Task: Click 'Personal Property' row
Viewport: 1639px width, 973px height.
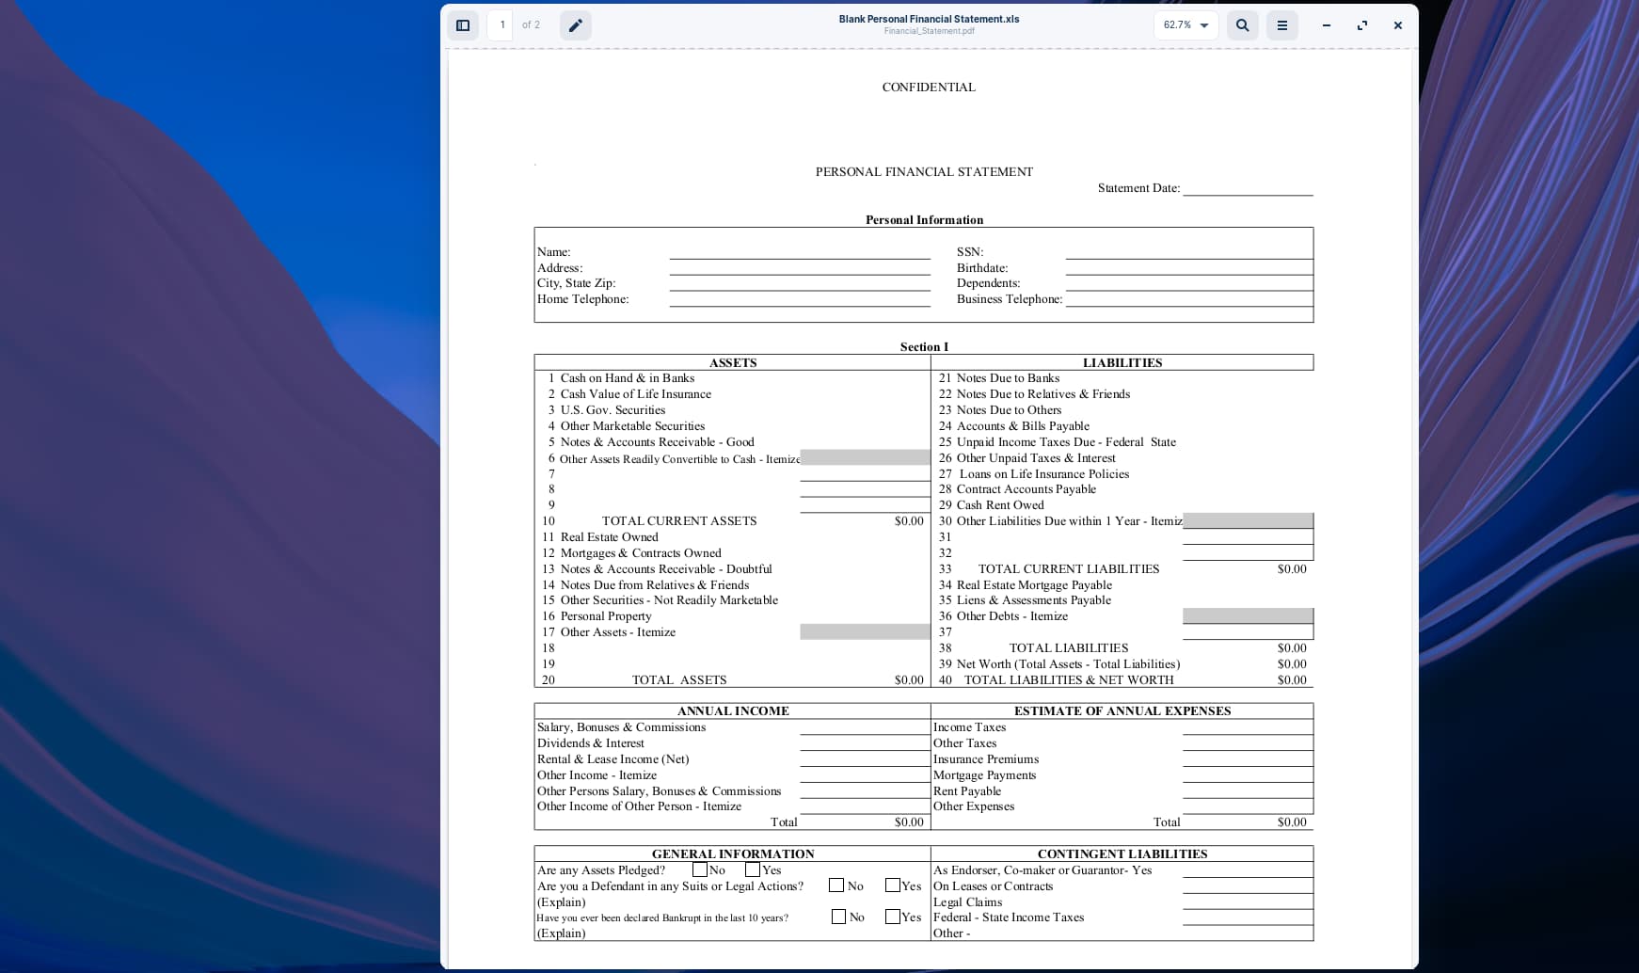Action: pyautogui.click(x=606, y=616)
